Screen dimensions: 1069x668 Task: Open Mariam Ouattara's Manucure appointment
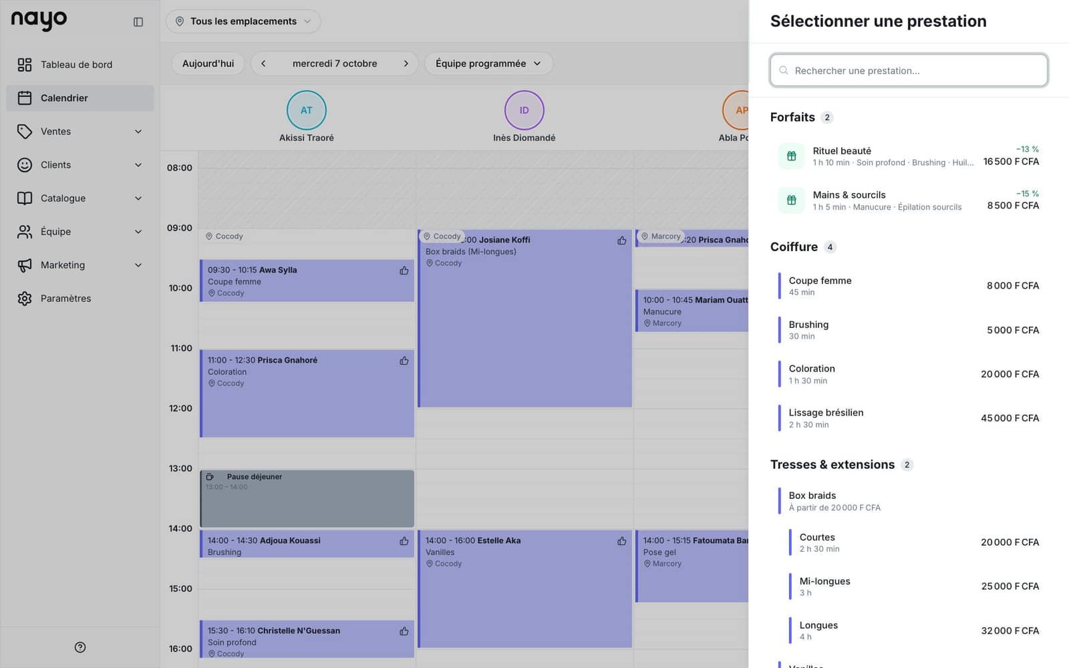tap(692, 311)
